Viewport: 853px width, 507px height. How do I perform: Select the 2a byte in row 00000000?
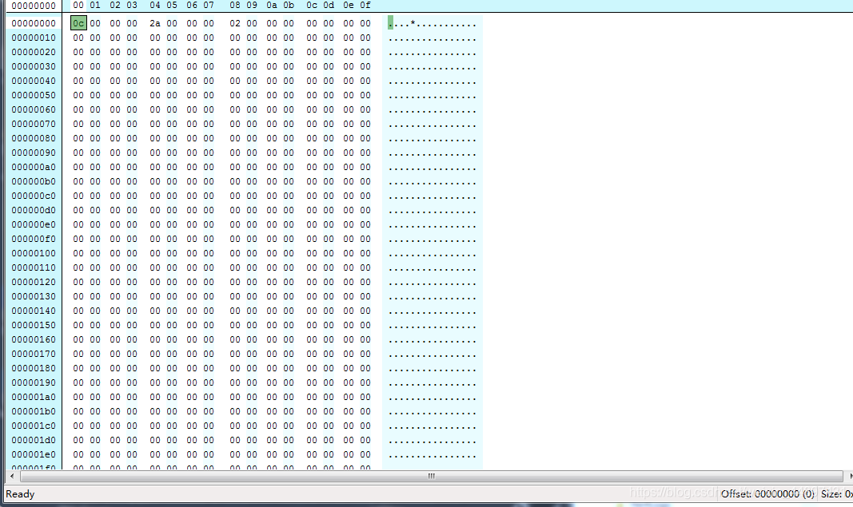pyautogui.click(x=155, y=23)
